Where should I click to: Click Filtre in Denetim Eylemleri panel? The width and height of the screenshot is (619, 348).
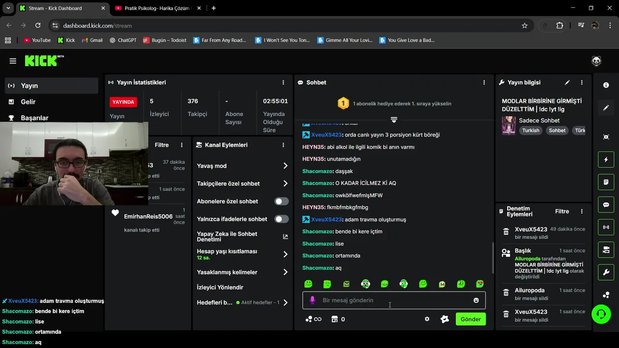pyautogui.click(x=562, y=211)
